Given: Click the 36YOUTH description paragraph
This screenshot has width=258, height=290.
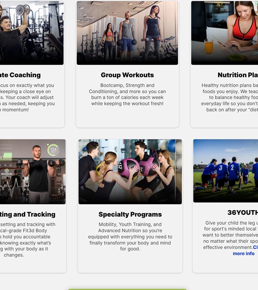Looking at the screenshot, I should pyautogui.click(x=230, y=235).
